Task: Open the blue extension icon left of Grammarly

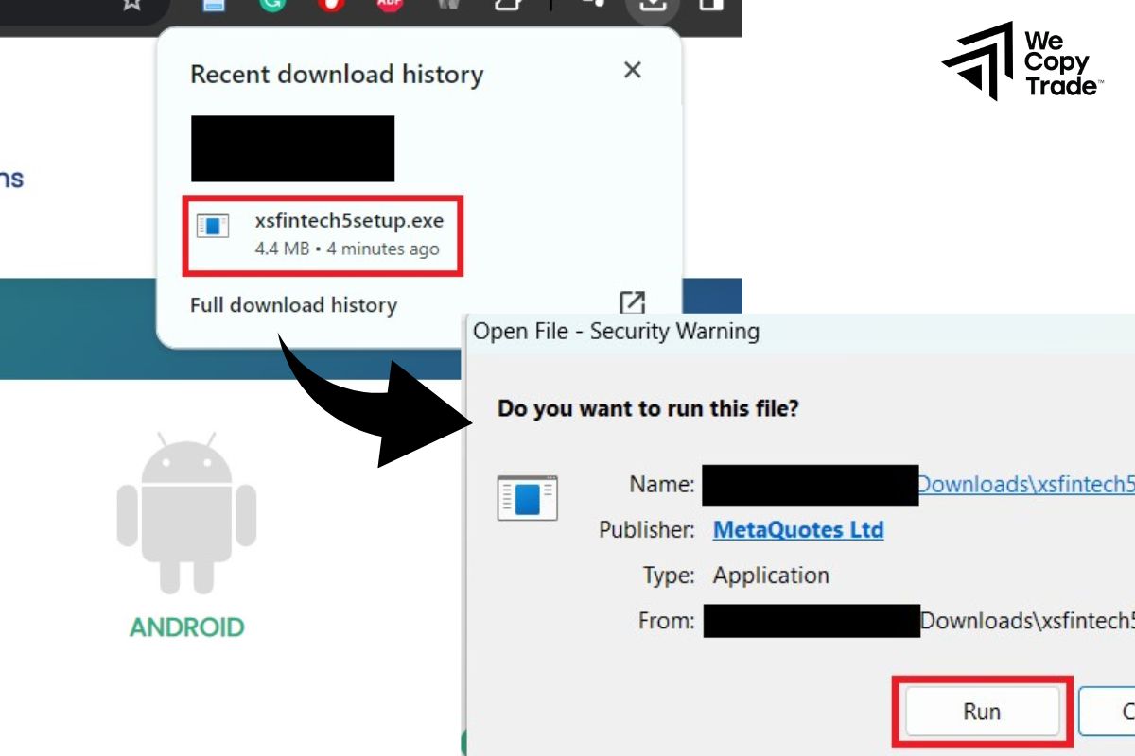Action: pyautogui.click(x=214, y=4)
